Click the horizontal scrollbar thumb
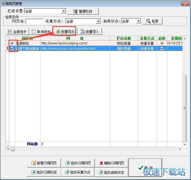 pos(13,149)
